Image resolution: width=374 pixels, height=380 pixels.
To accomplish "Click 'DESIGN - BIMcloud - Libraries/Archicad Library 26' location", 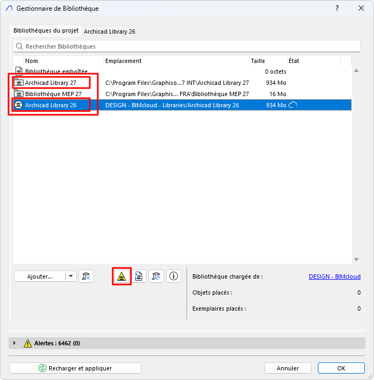I will click(172, 105).
